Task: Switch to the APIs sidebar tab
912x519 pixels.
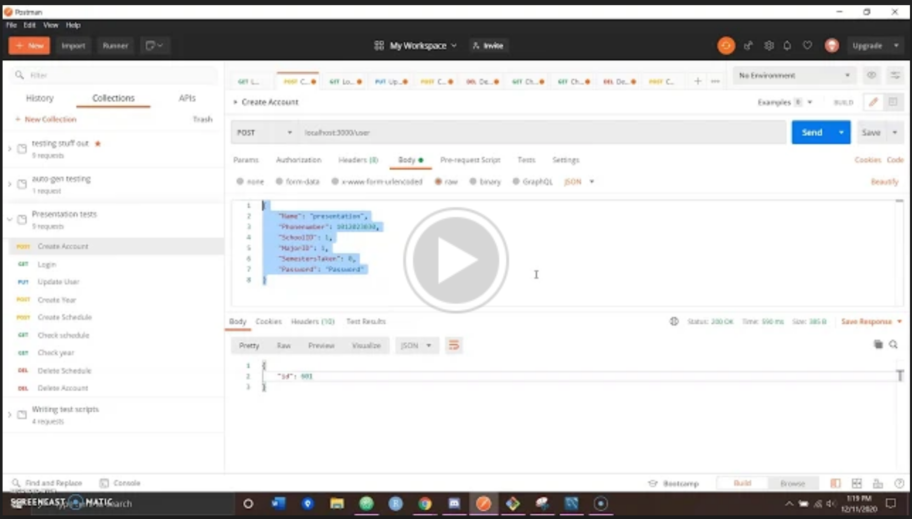Action: tap(187, 98)
